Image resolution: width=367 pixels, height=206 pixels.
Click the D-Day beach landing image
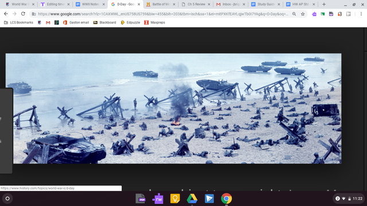173,108
